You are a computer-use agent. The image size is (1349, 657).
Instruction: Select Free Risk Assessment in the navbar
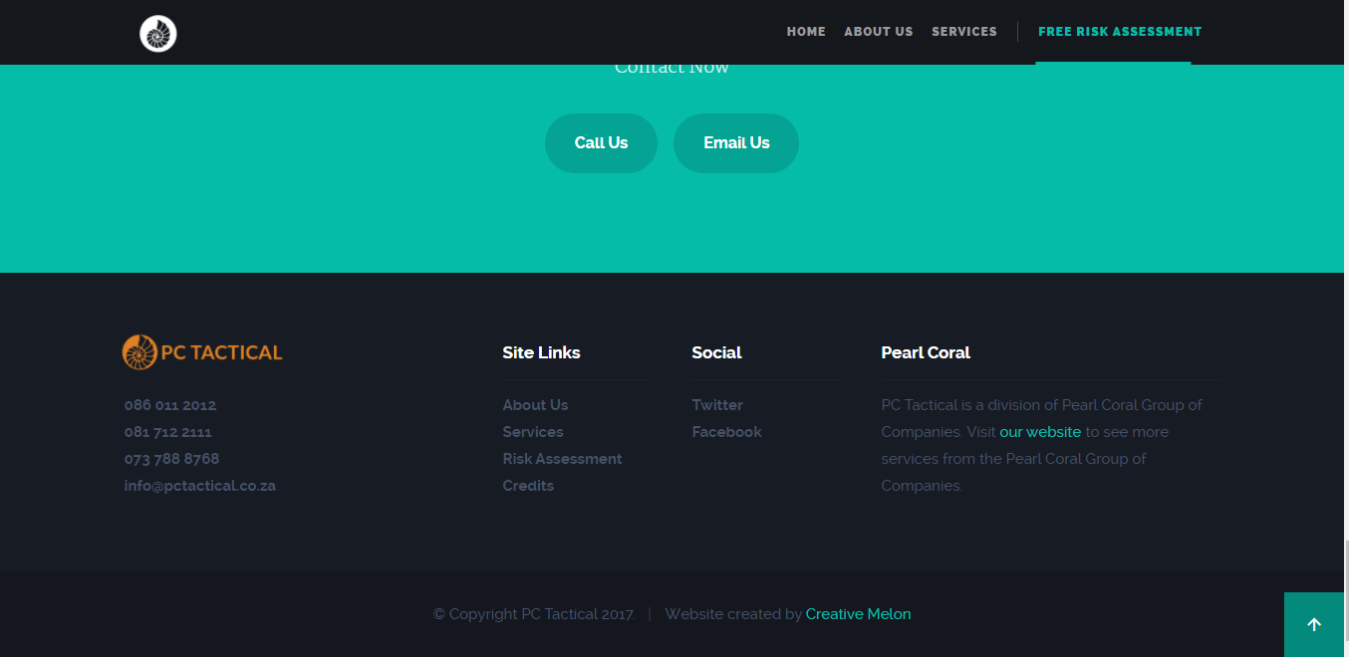click(1120, 32)
